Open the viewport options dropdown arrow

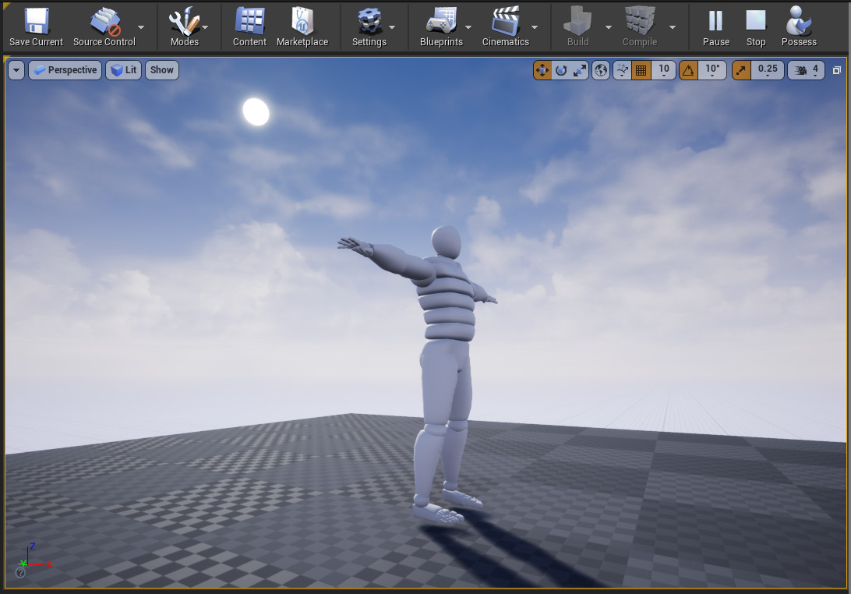(x=16, y=70)
